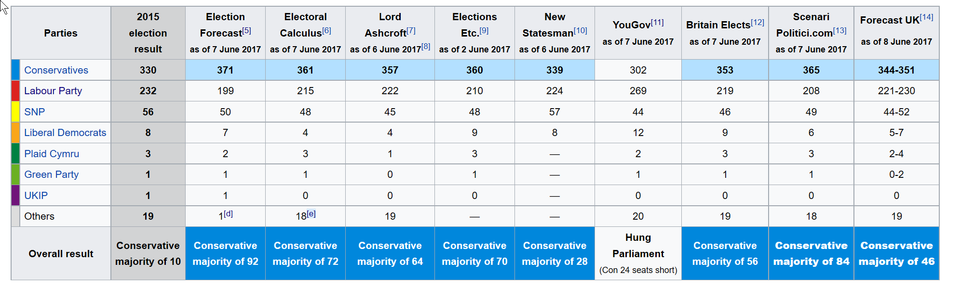Open reference 10 beside New Statesman
This screenshot has height=286, width=974.
click(581, 31)
